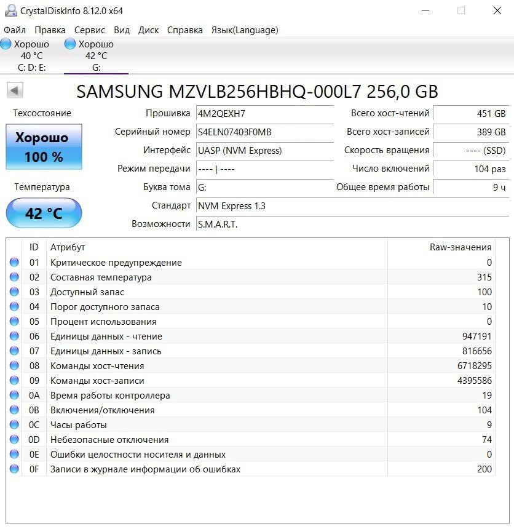
Task: Click the status orb of attribute 0B
Action: coord(14,410)
